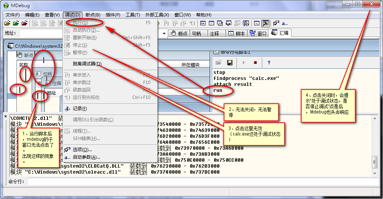Click the question mark help icon in the script panel
The image size is (383, 199).
click(x=269, y=63)
